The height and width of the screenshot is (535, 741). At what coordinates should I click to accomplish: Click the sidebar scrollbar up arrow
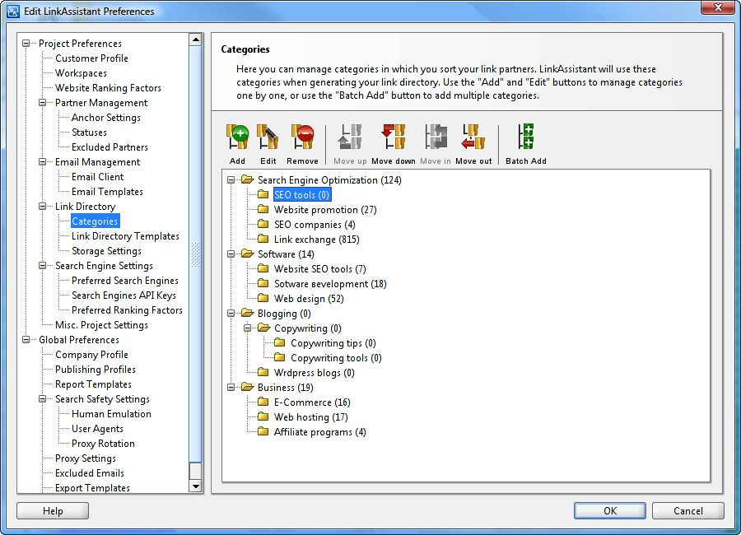195,40
